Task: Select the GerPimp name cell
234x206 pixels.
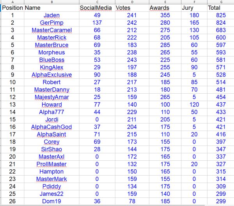Action: coord(51,23)
